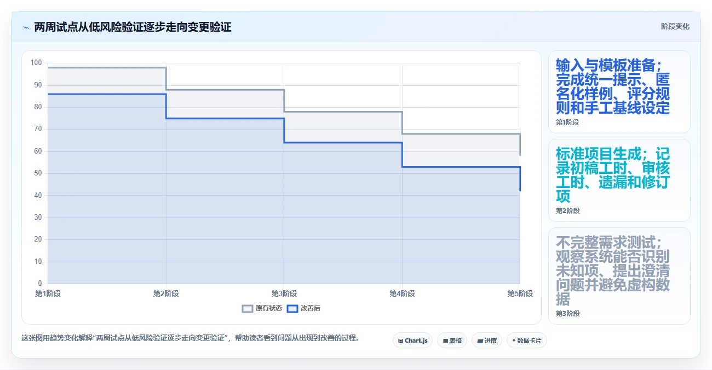Toggle the 原有状态 legend entry
Viewport: 712px width, 370px height.
(262, 308)
